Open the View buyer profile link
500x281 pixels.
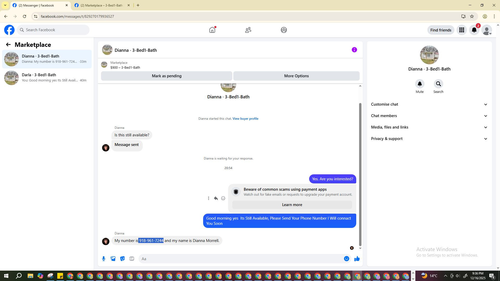[x=245, y=119]
